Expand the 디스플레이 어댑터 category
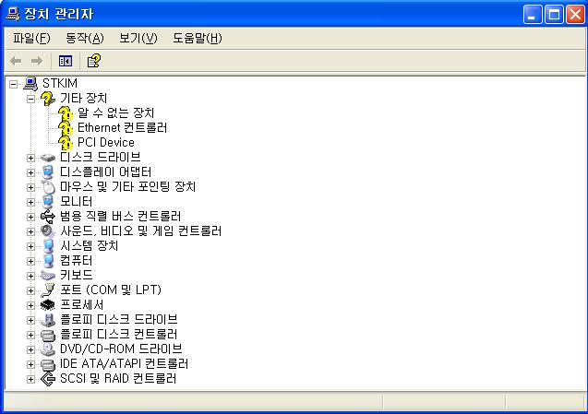Viewport: 588px width, 414px height. [30, 172]
